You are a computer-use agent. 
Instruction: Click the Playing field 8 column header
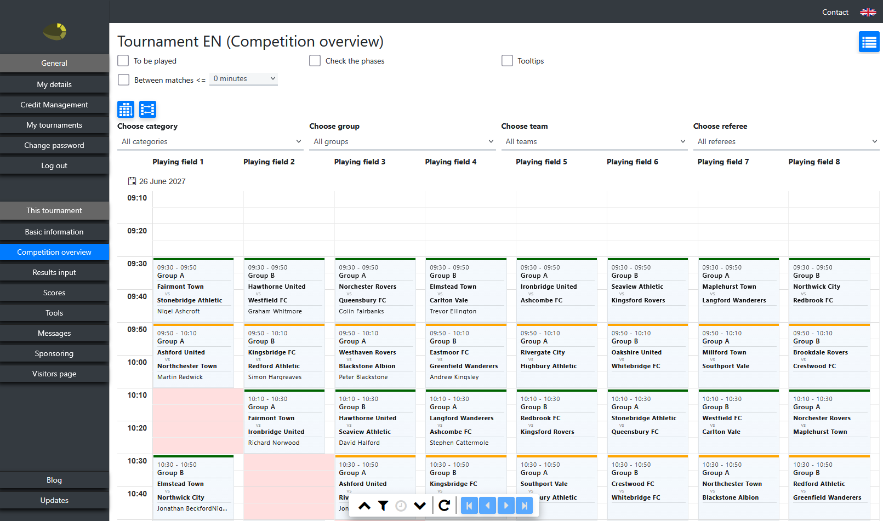[814, 162]
